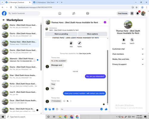Viewport: 149px width, 119px height.
Task: Click the Mark as pending button
Action: (61, 34)
